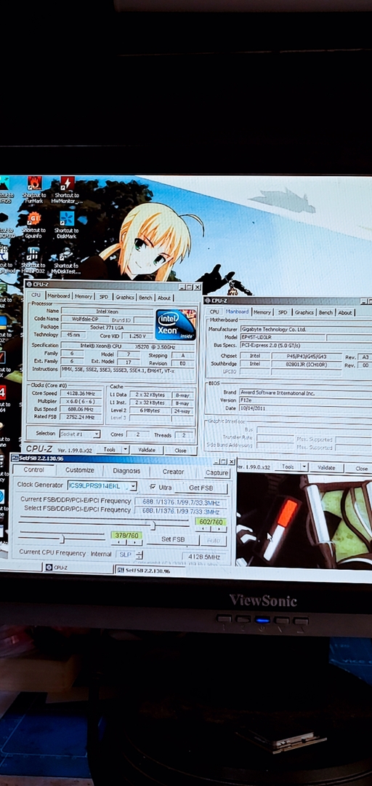
Task: Open Tools dropdown arrow in Mainboard window
Action: 304,467
